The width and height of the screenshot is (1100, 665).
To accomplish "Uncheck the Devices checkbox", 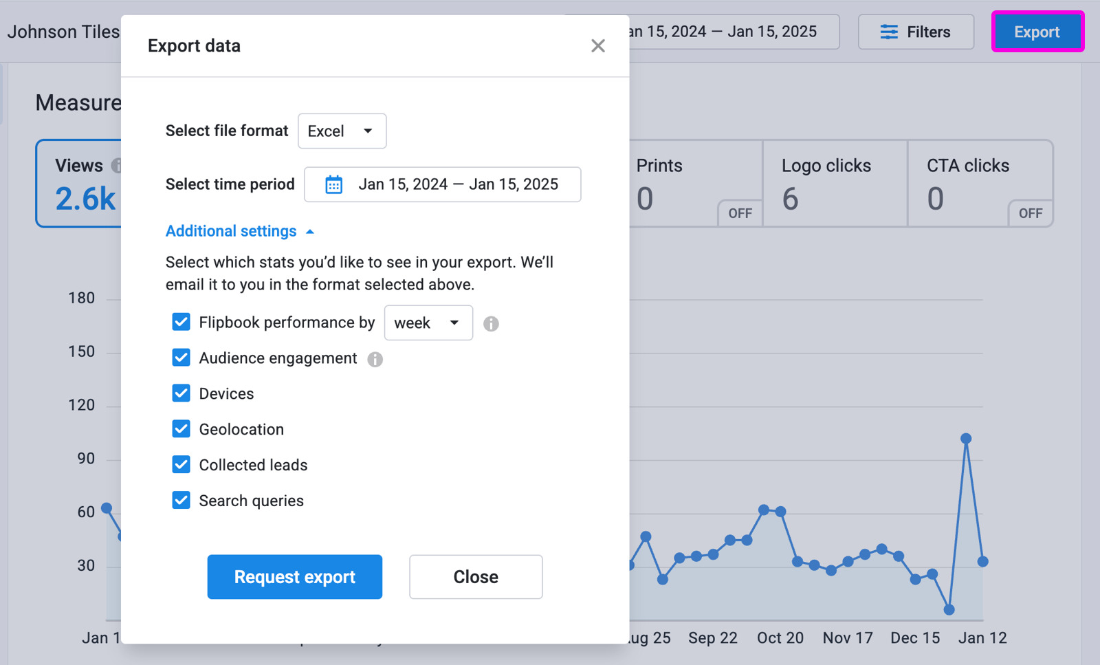I will [181, 393].
